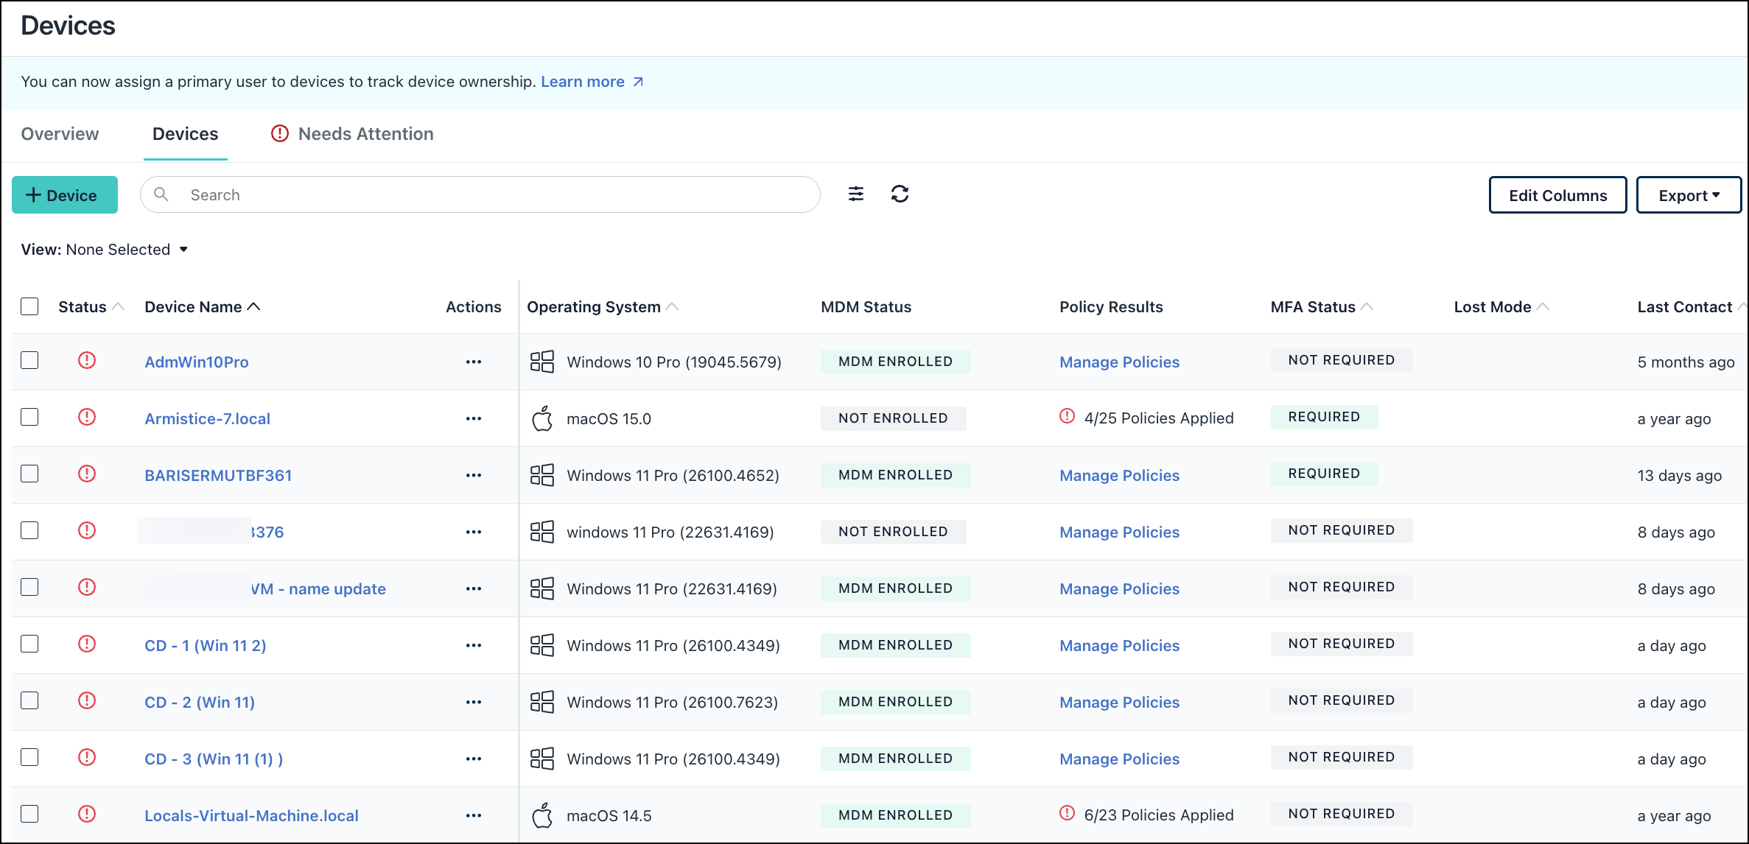Sort the table by Device Name
Viewport: 1749px width, 844px height.
coord(202,306)
